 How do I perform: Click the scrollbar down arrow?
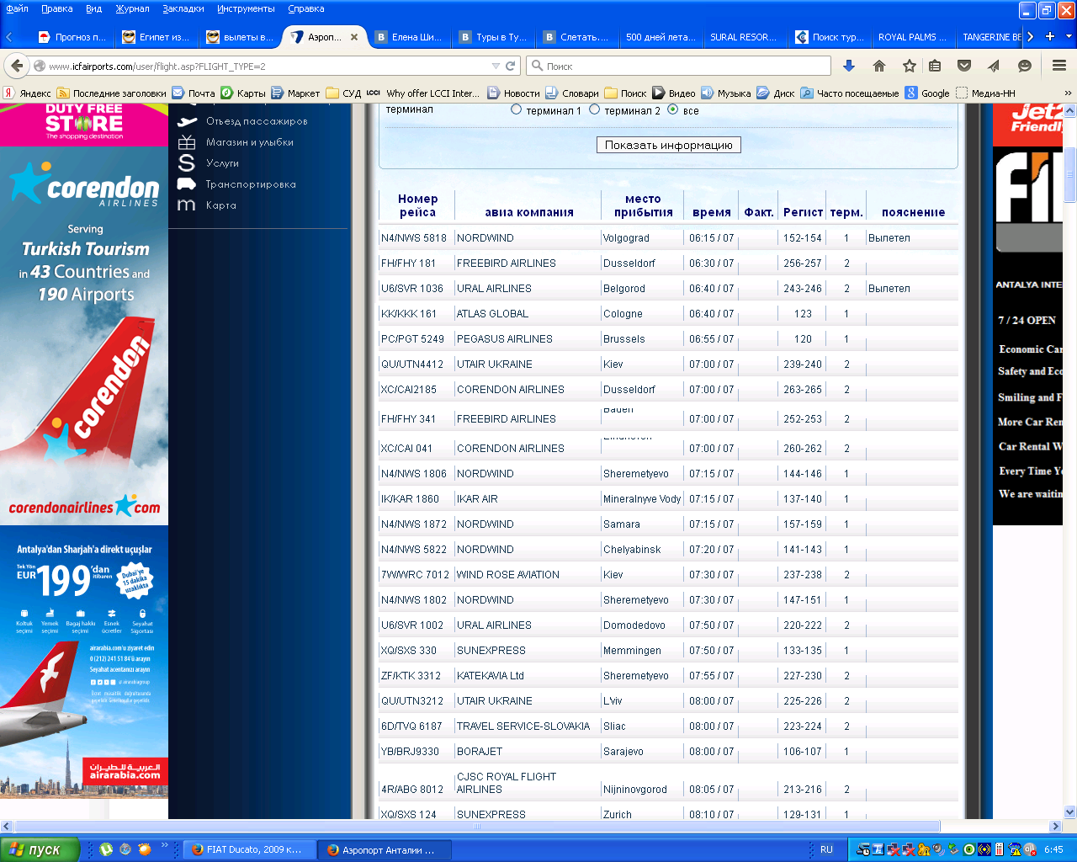[1070, 812]
